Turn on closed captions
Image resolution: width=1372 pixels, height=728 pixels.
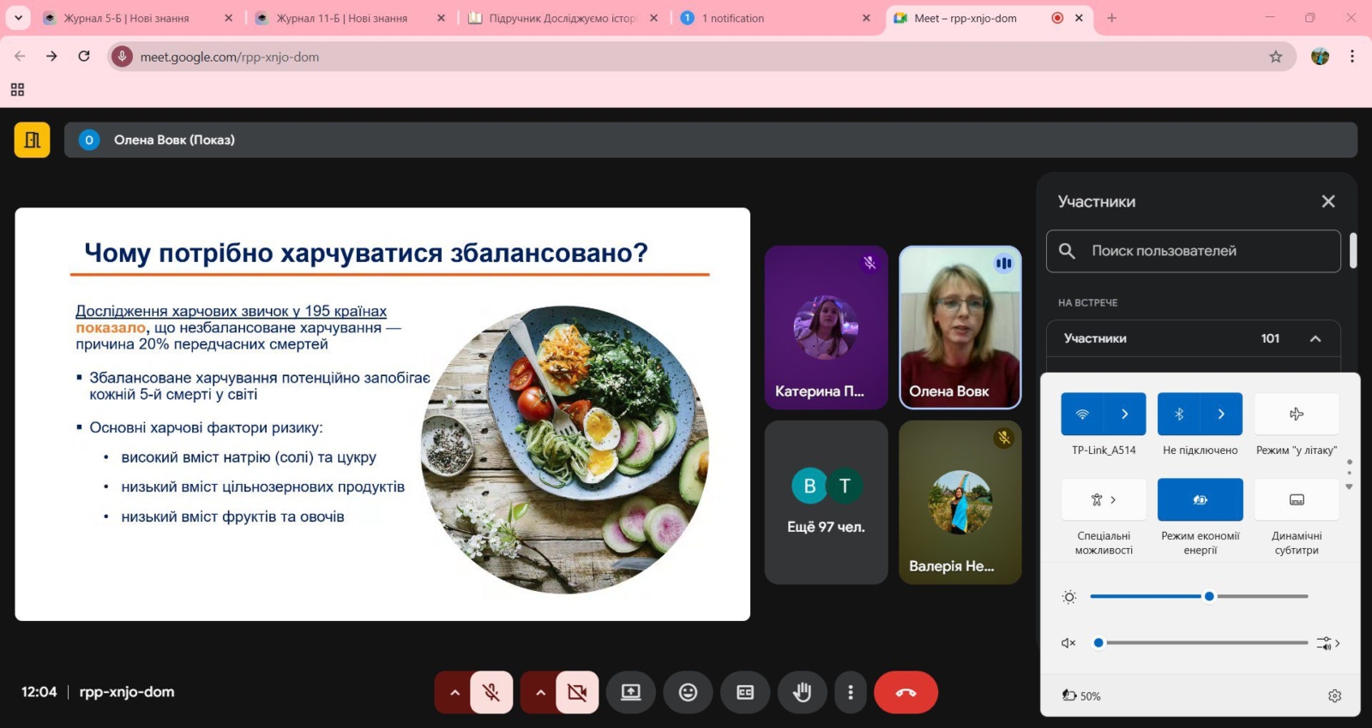(745, 692)
